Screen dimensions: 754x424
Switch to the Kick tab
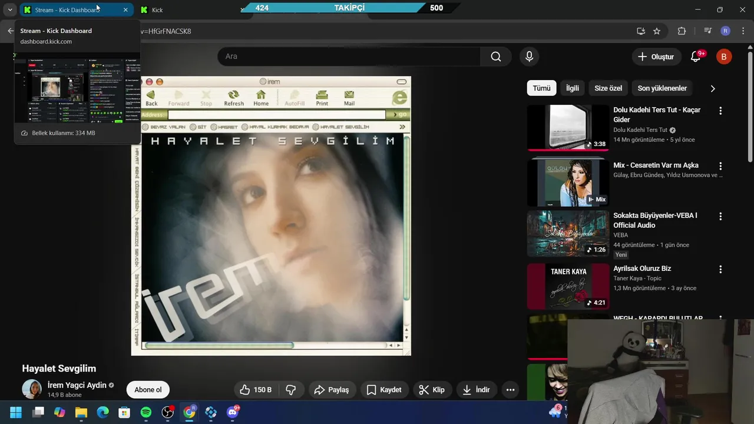157,10
